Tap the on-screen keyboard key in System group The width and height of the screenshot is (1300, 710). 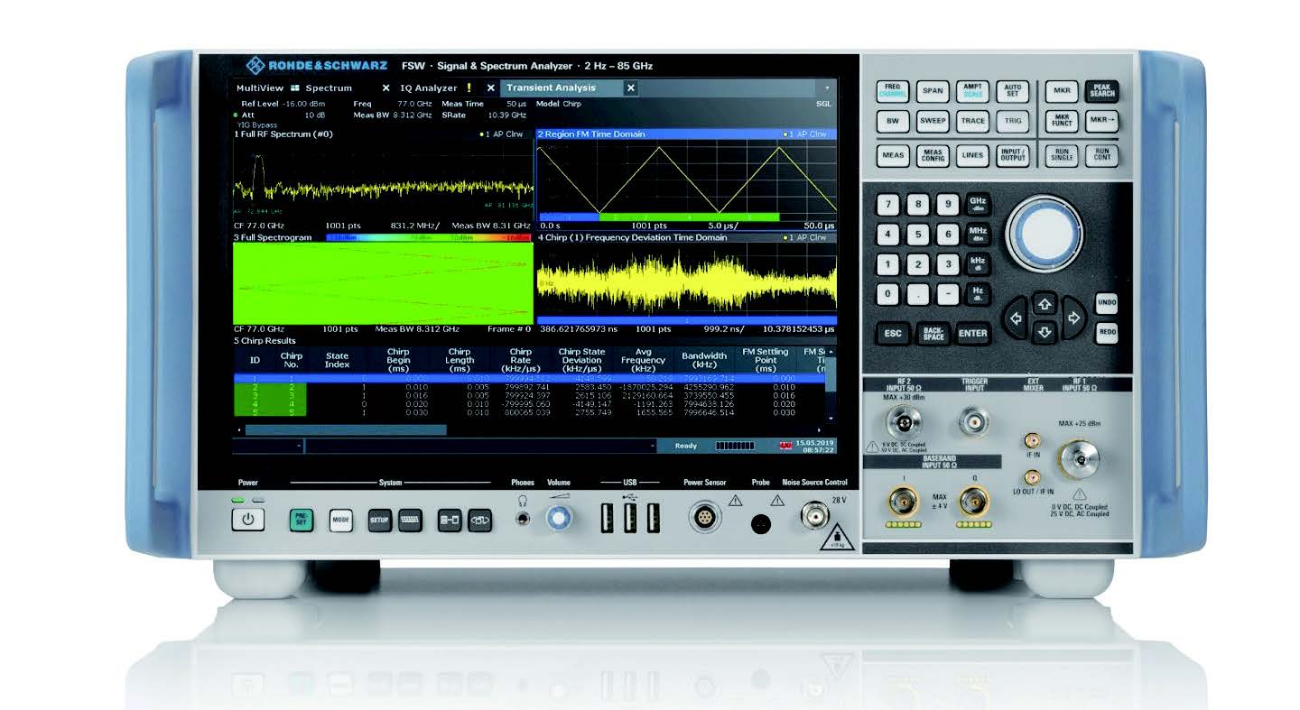[x=410, y=520]
